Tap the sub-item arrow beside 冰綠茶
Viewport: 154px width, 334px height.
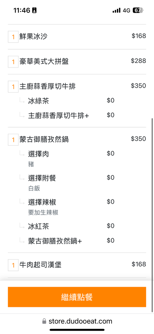click(x=22, y=100)
